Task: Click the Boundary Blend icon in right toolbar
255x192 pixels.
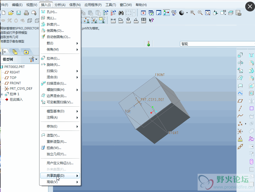Action: [x=240, y=78]
